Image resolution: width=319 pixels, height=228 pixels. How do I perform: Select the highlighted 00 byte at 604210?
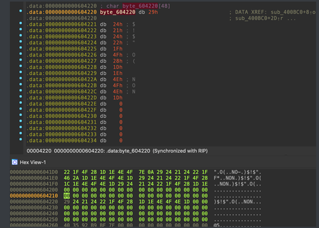pos(67,195)
